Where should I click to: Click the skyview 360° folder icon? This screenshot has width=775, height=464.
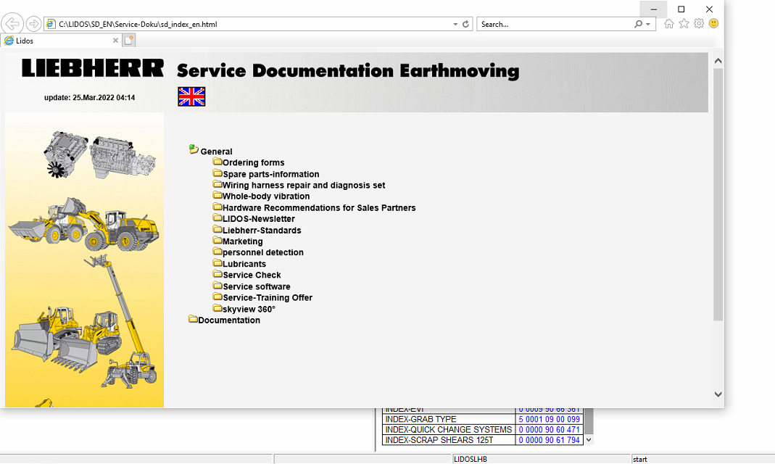217,308
